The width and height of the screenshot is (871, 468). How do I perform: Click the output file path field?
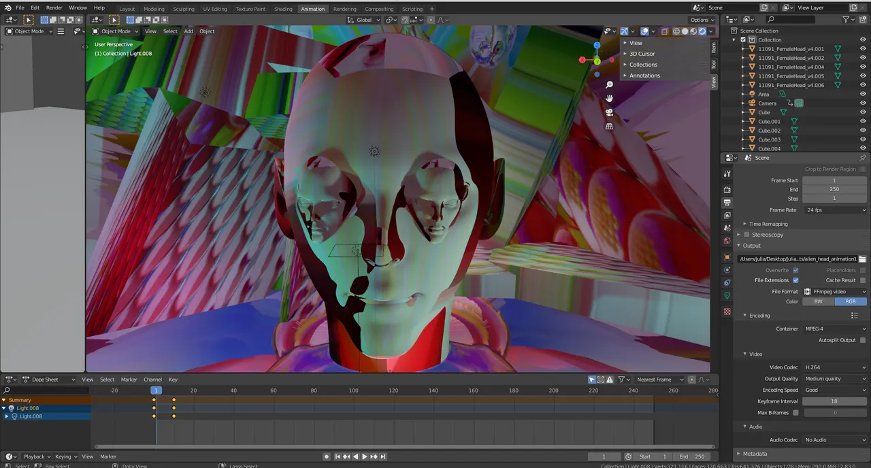click(797, 259)
